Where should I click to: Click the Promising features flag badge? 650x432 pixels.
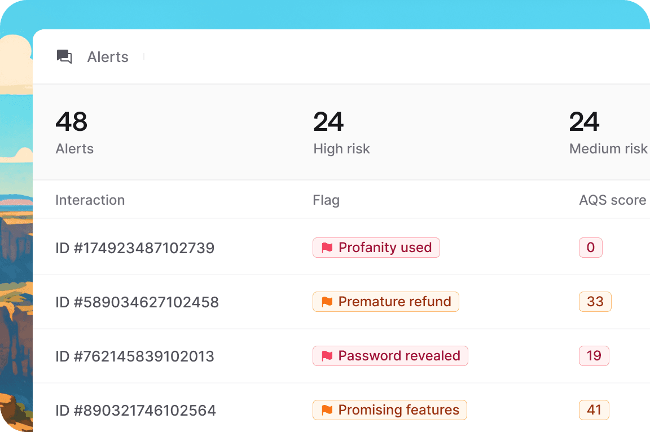coord(390,410)
